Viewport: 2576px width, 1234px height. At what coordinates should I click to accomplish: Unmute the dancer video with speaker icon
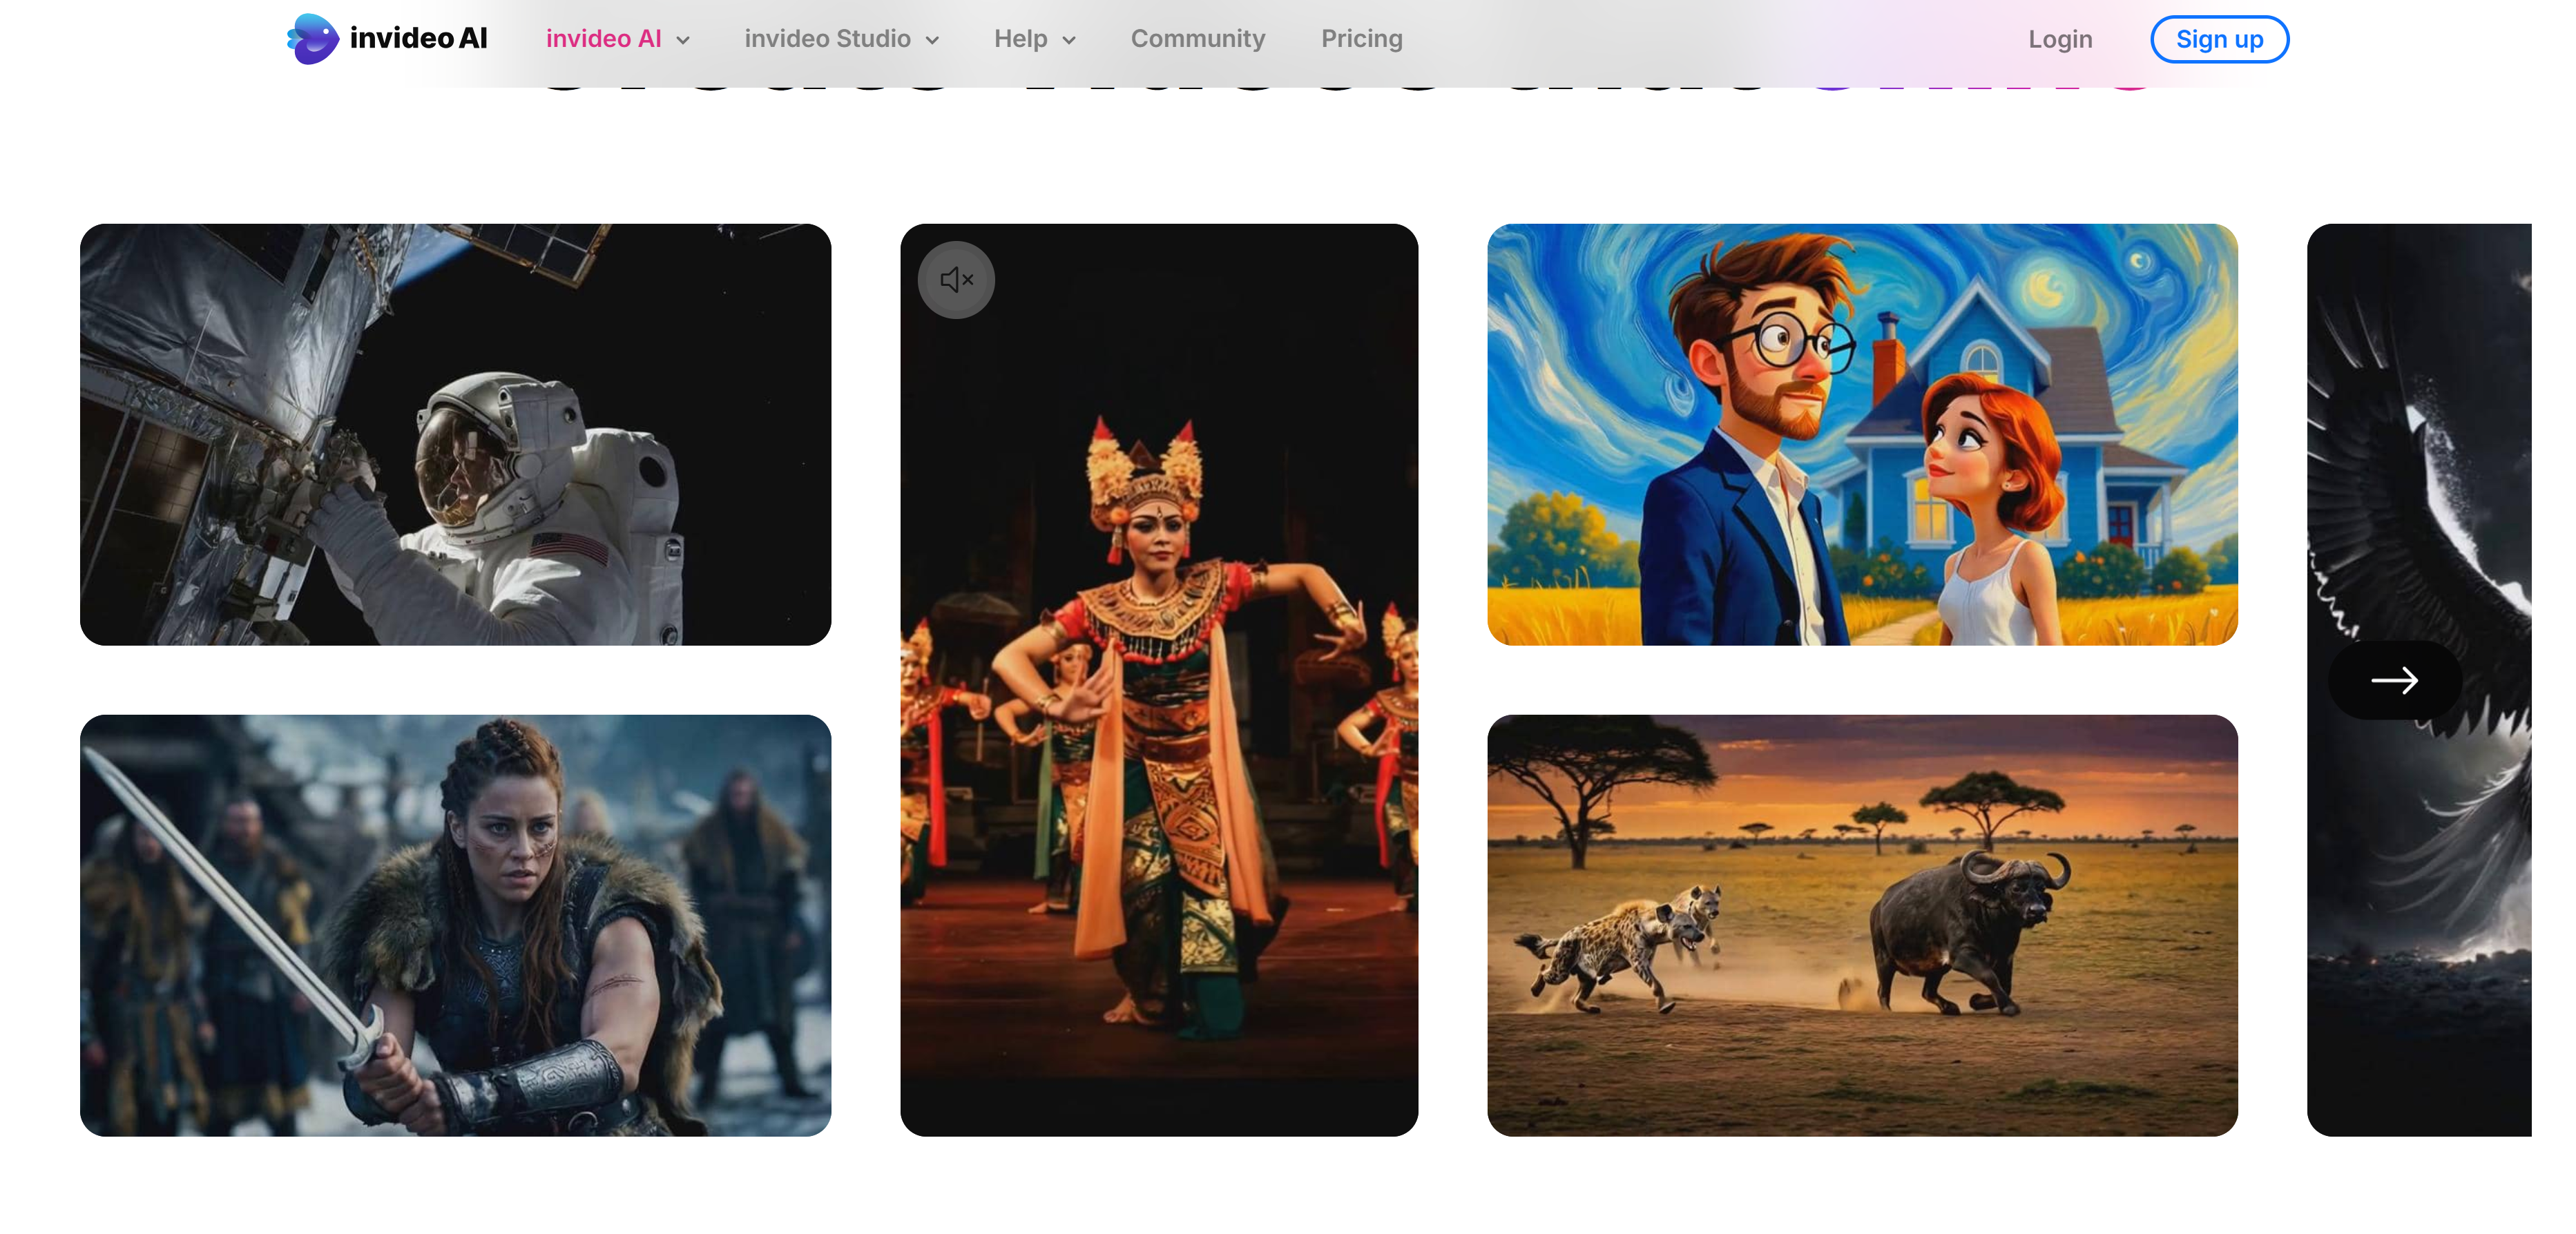coord(956,280)
